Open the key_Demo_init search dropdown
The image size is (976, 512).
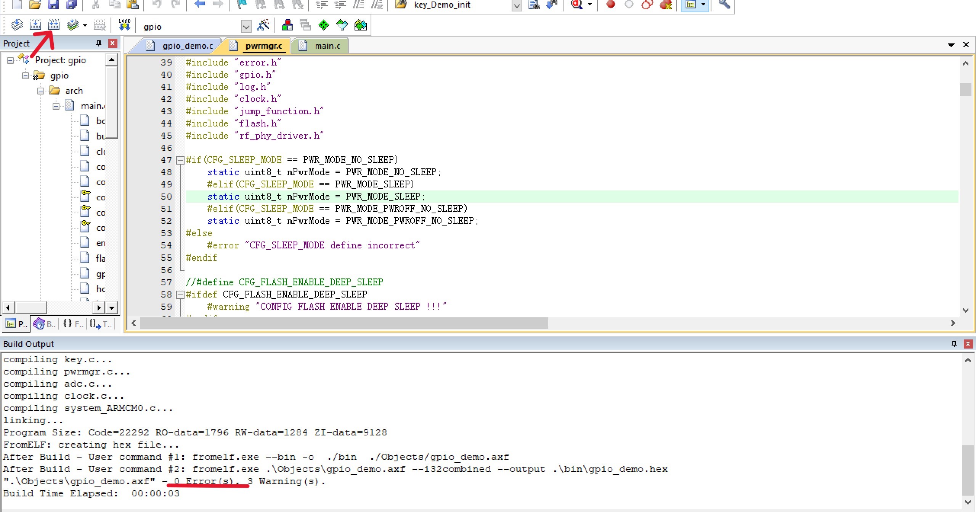pos(517,5)
